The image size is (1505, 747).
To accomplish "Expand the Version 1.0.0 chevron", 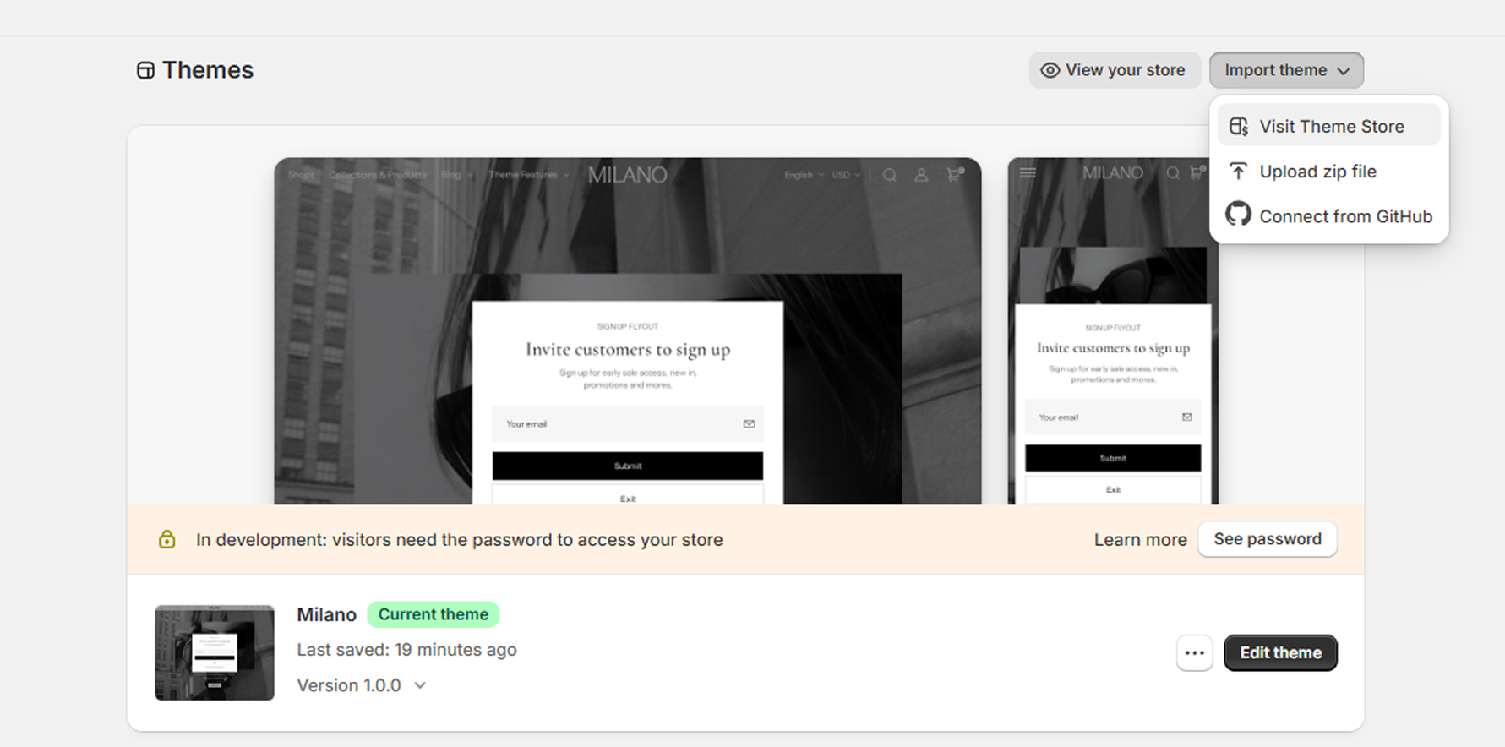I will coord(420,685).
